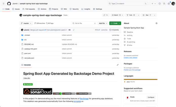Open the user profile avatar menu

[x=173, y=4]
